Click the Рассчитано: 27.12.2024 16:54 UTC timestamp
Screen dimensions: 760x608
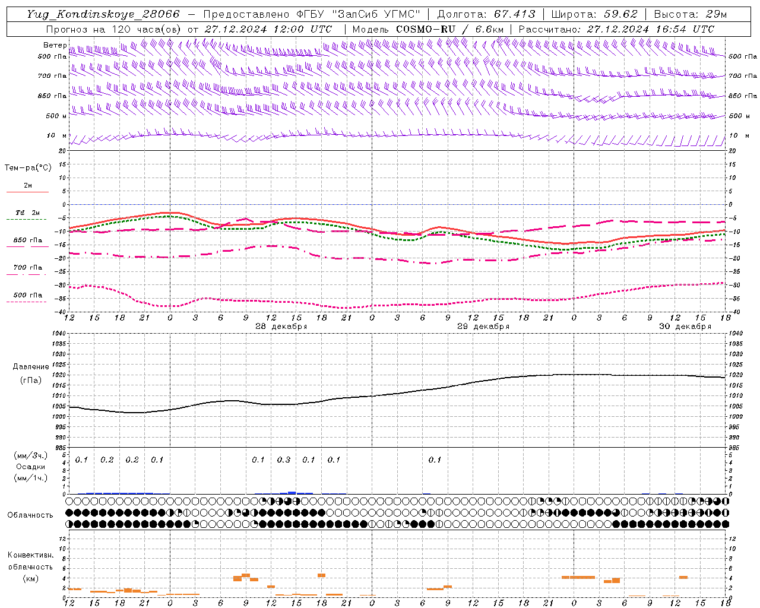(616, 29)
